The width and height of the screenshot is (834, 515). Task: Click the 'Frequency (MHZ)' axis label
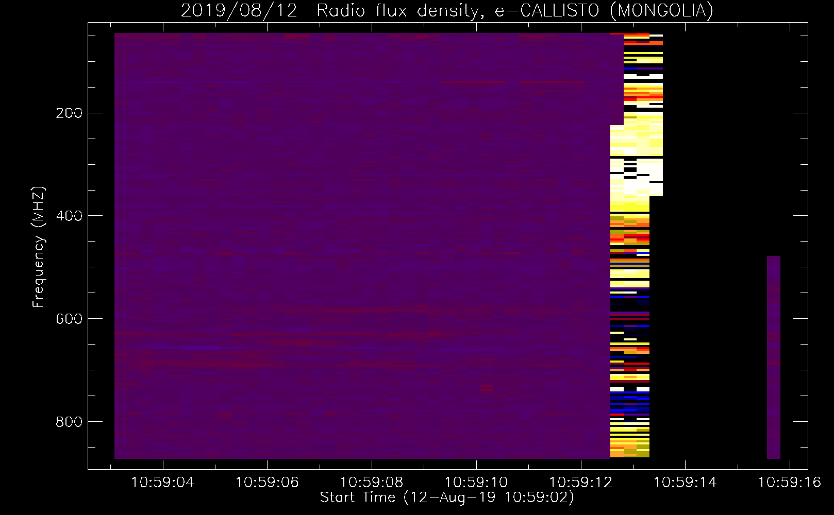point(39,247)
